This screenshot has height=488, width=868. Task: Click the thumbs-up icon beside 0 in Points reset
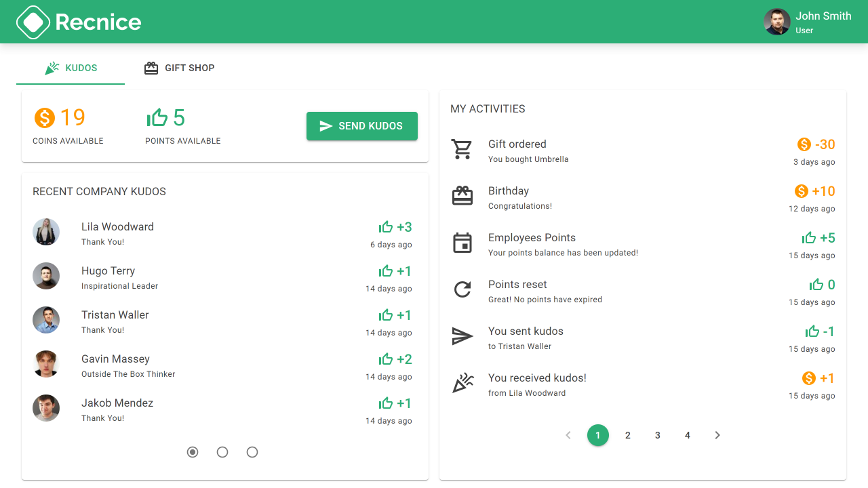(816, 285)
